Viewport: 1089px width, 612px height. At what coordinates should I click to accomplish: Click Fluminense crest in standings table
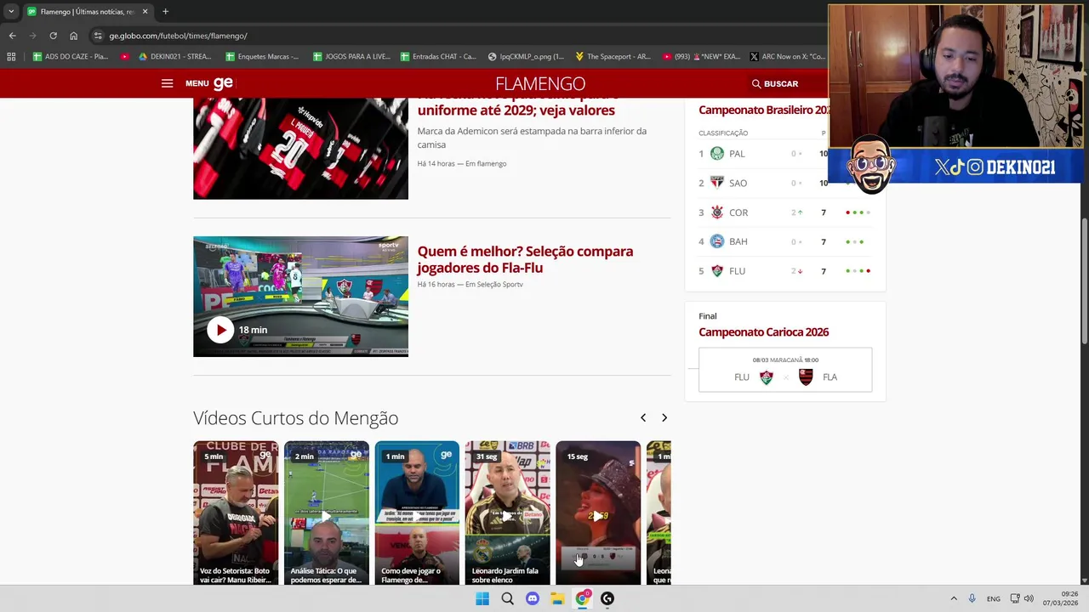717,271
